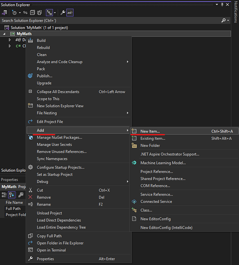Expand File Nesting submenu
The width and height of the screenshot is (239, 265).
pyautogui.click(x=79, y=113)
